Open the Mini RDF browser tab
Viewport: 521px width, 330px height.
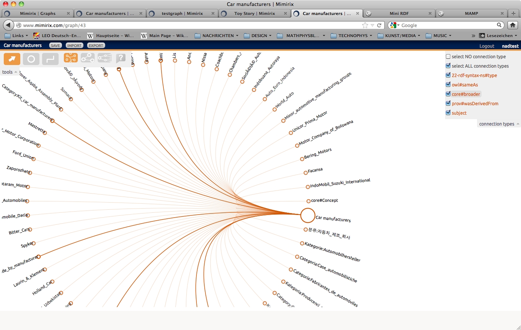pyautogui.click(x=399, y=14)
